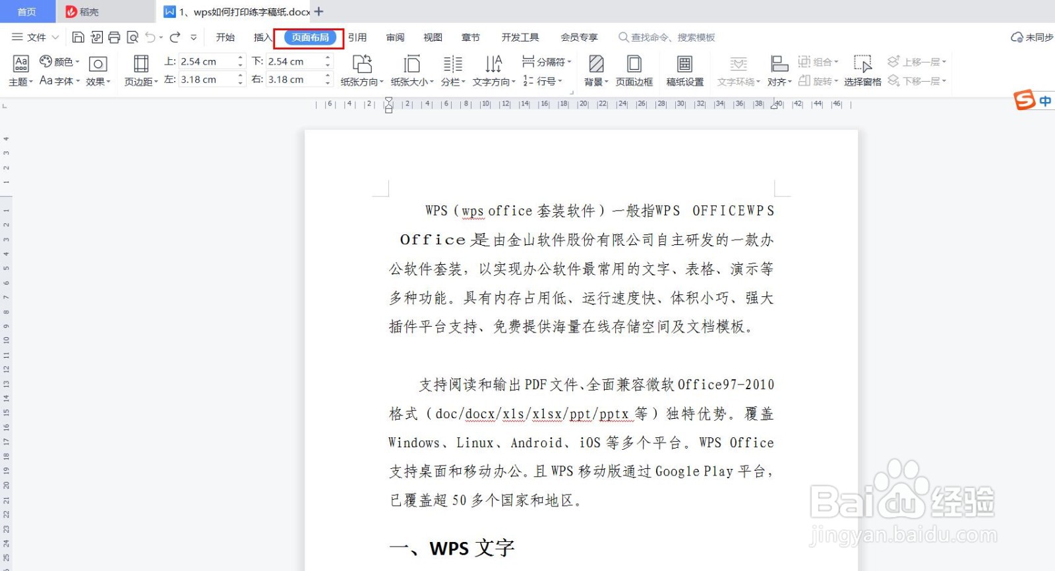Switch to the 引用 tab
The image size is (1055, 571).
coord(357,38)
